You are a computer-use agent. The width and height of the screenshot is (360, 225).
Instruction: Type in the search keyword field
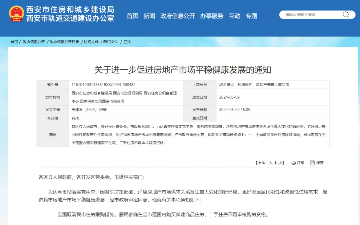pyautogui.click(x=312, y=15)
